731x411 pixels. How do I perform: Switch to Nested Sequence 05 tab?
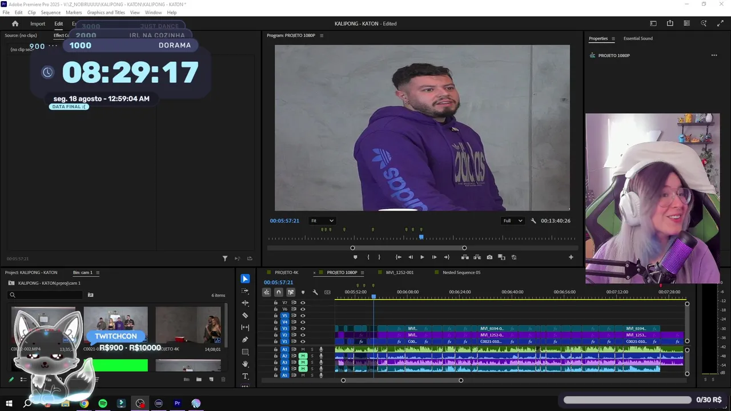point(461,273)
